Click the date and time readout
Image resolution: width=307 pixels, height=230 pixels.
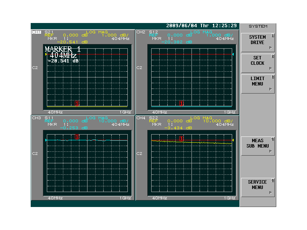[201, 26]
